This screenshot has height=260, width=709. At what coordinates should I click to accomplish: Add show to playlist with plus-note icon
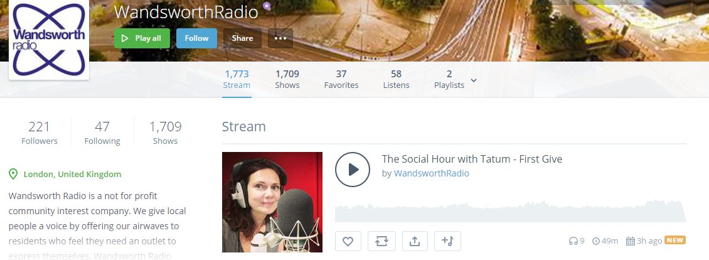click(x=447, y=241)
